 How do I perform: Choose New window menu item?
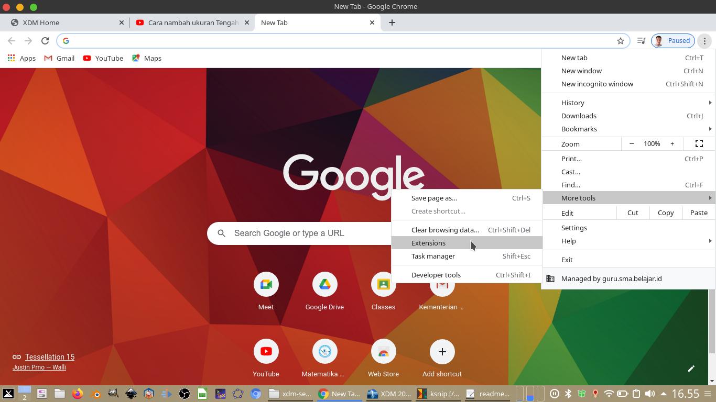point(628,71)
